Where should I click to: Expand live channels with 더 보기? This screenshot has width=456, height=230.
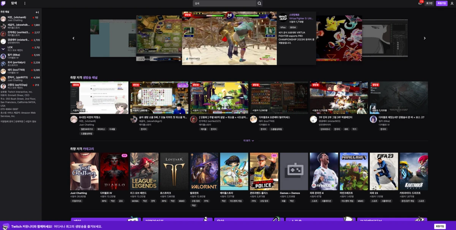coord(249,140)
